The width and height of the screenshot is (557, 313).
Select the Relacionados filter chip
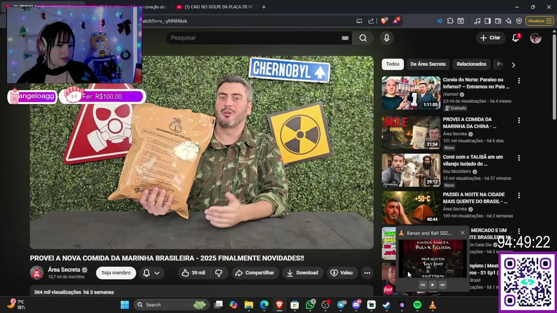[471, 64]
